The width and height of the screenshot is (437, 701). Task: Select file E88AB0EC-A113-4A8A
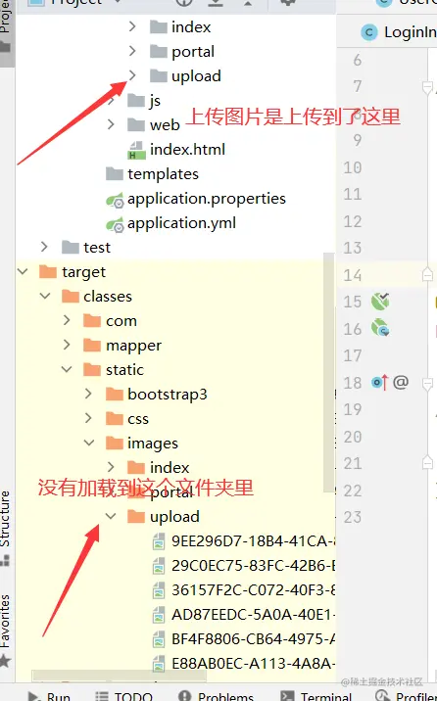point(254,665)
